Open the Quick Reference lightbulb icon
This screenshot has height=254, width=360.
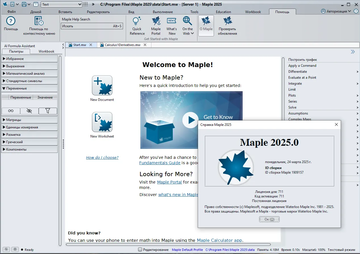(137, 21)
